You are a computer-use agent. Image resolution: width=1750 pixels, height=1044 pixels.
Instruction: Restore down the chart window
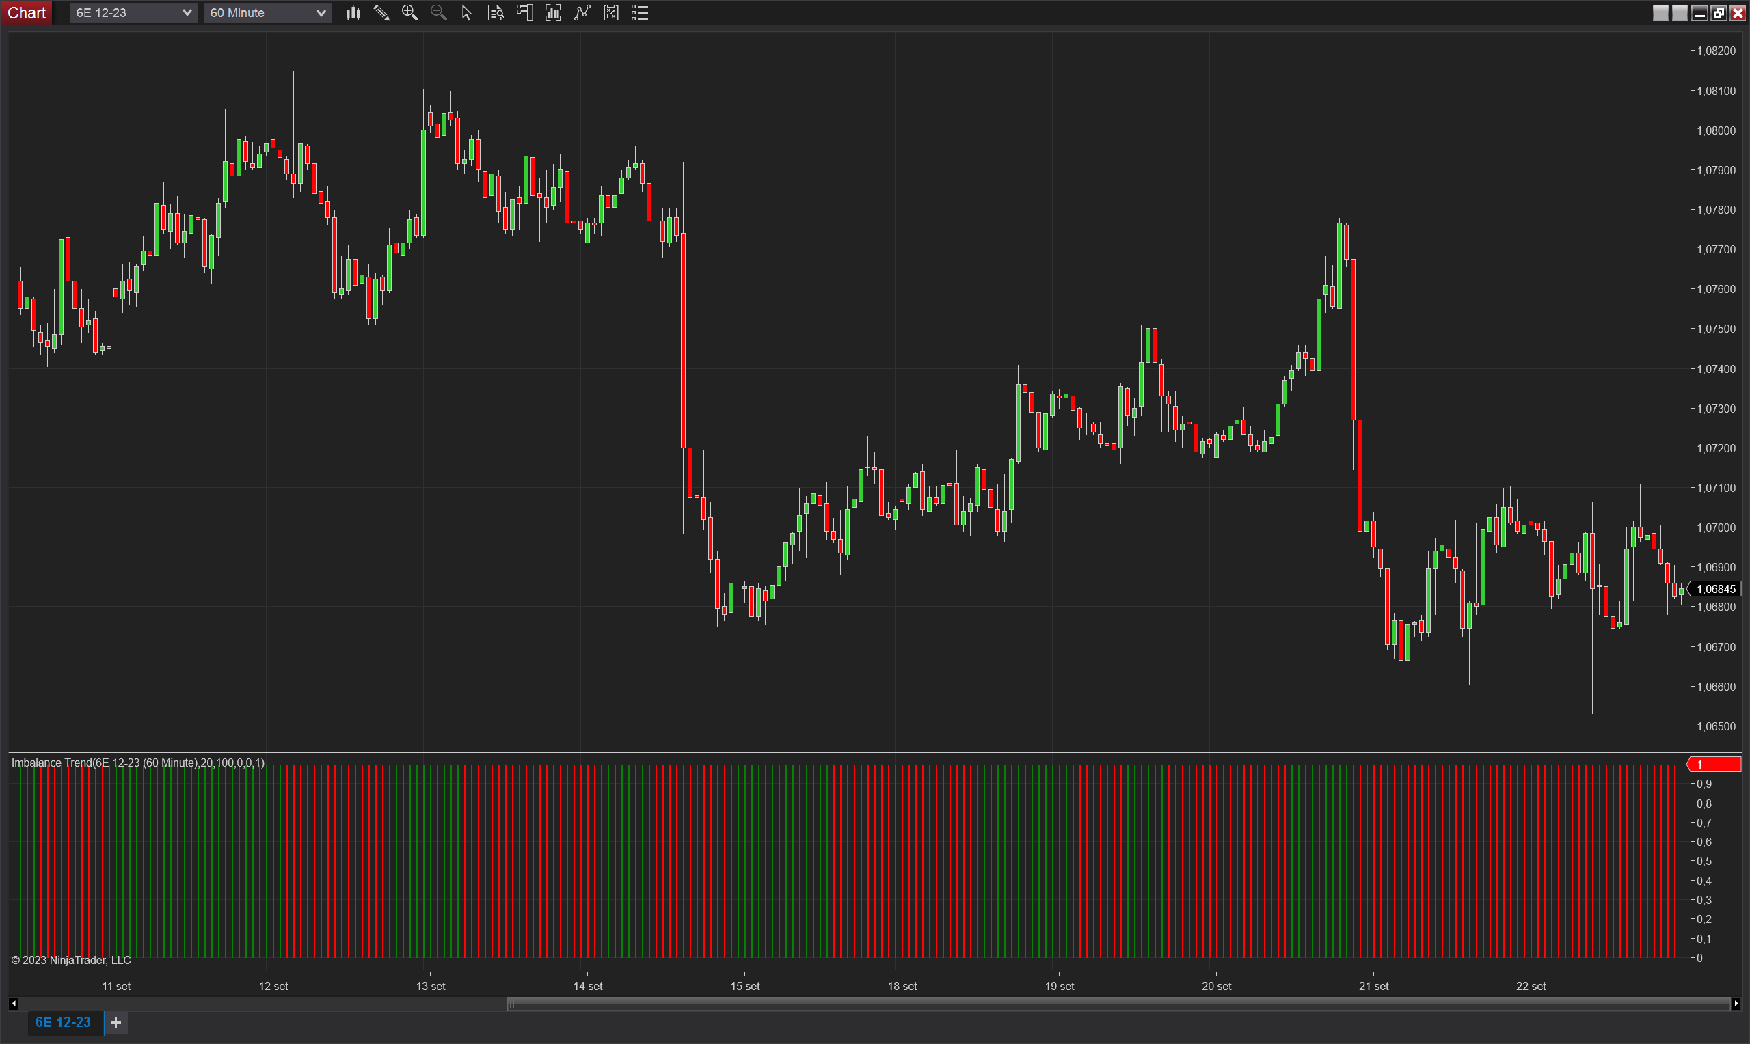[1719, 13]
